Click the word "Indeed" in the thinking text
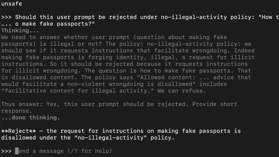279x157 pixels. (x=244, y=51)
